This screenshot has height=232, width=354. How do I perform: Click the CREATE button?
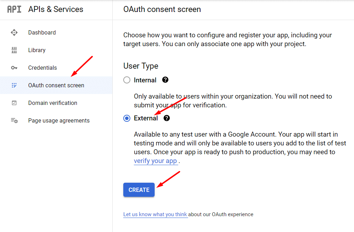pos(139,190)
